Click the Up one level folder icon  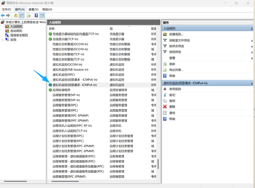point(16,15)
